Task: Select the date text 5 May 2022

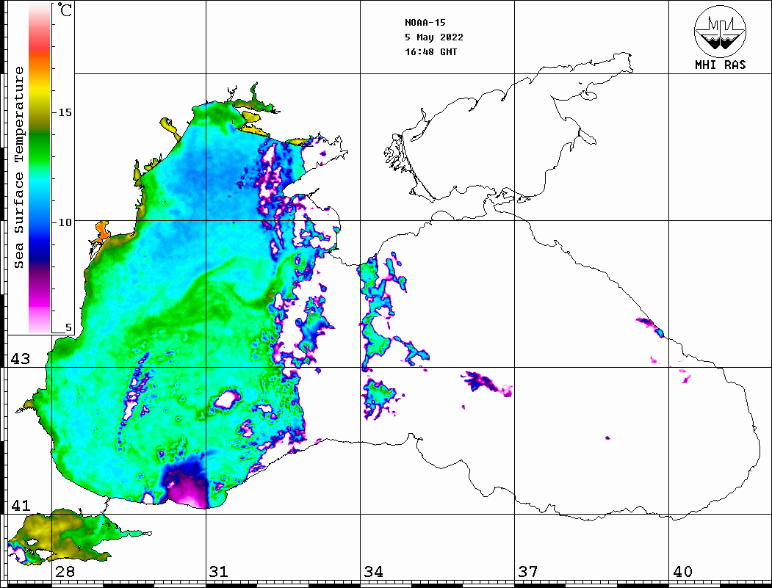Action: (434, 37)
